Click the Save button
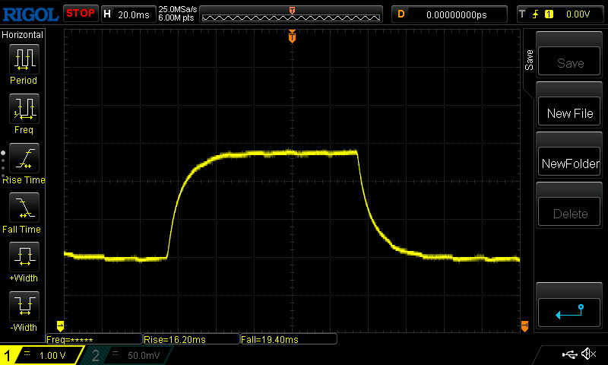This screenshot has height=365, width=608. click(569, 62)
